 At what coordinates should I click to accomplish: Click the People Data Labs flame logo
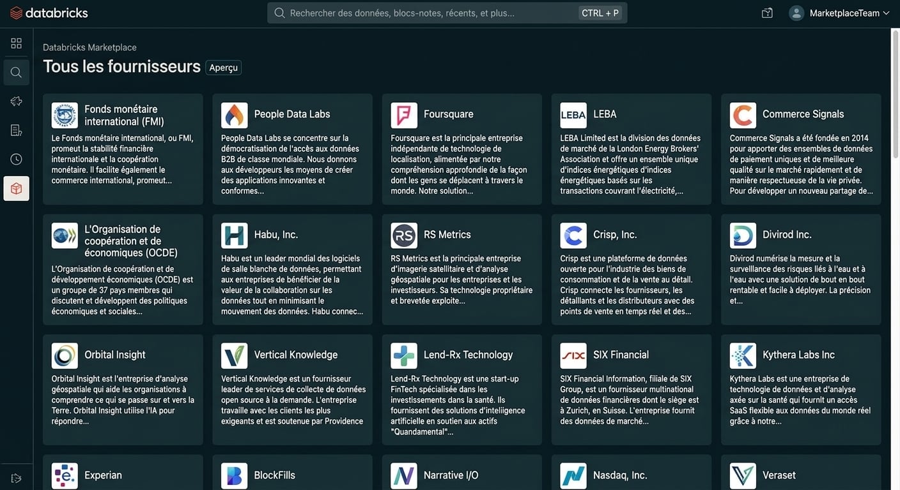click(x=234, y=115)
